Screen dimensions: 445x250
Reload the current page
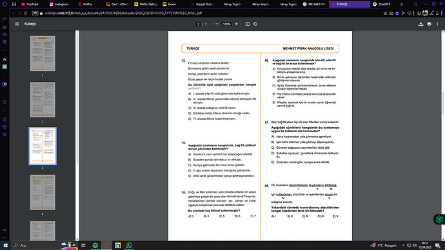point(26,13)
